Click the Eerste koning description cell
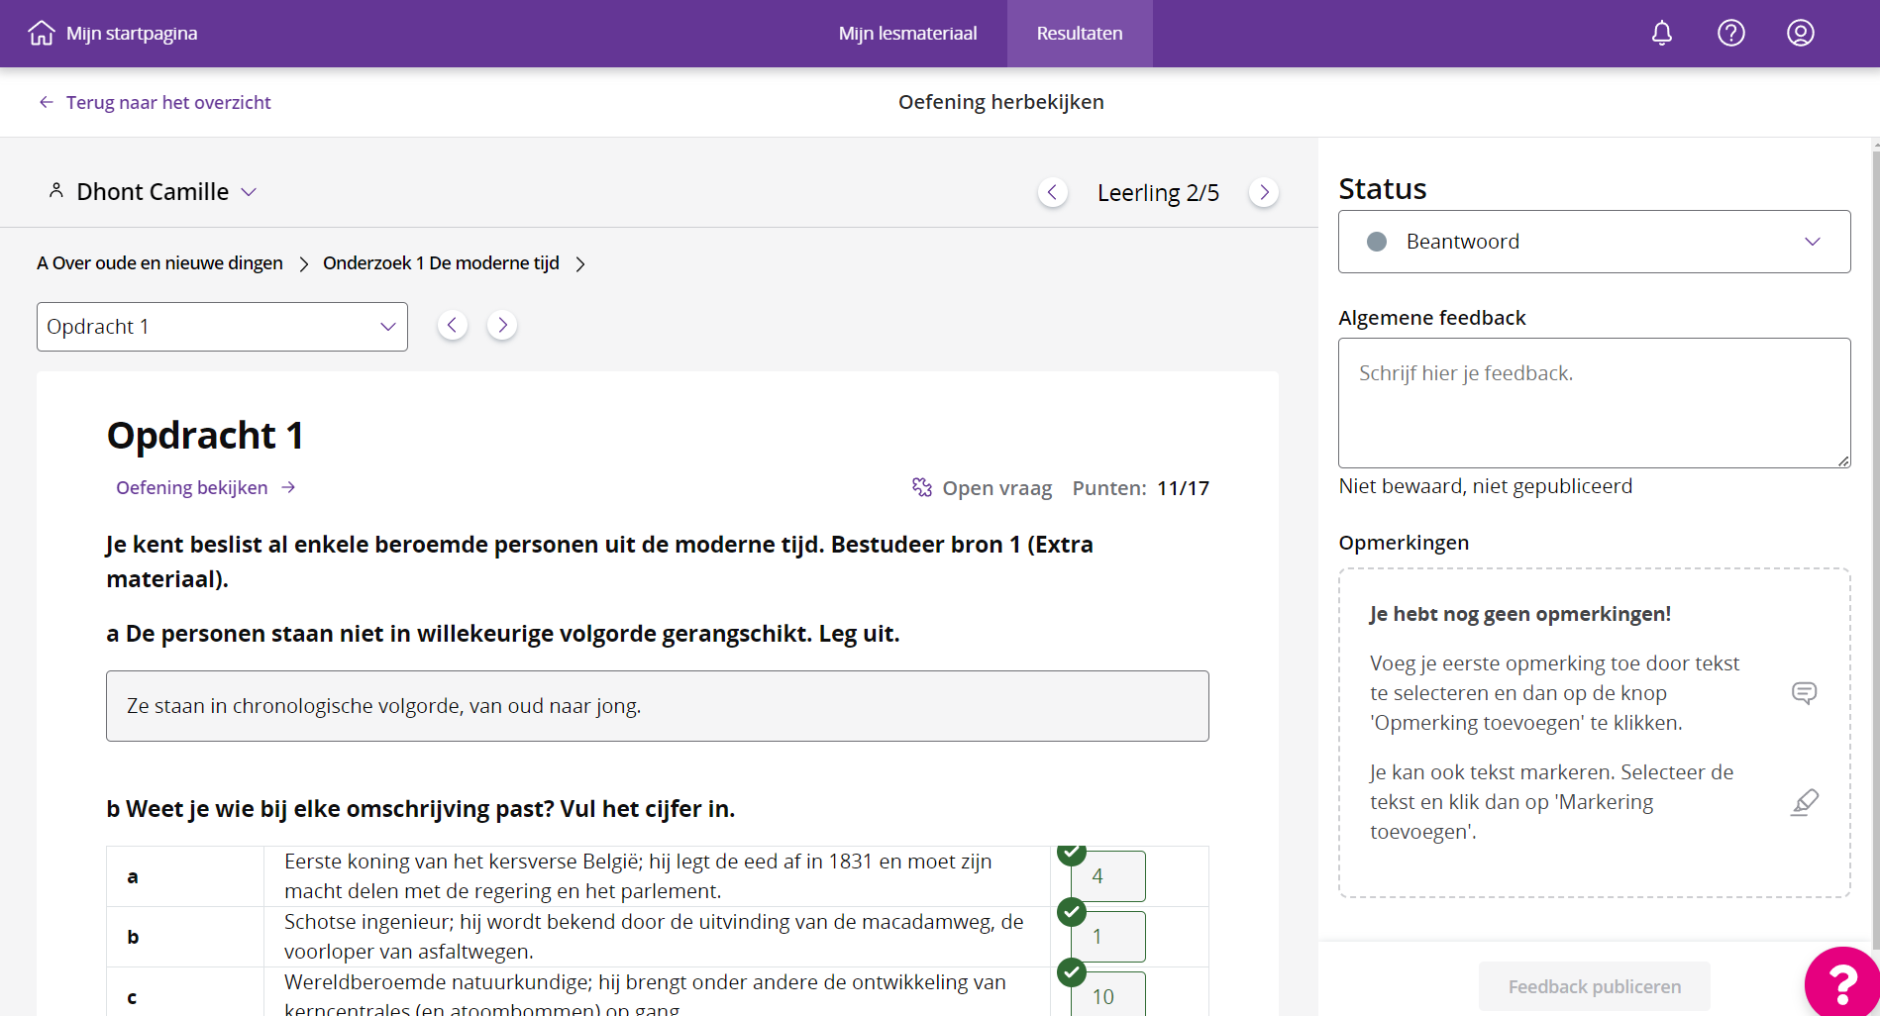Viewport: 1880px width, 1016px height. pyautogui.click(x=657, y=876)
